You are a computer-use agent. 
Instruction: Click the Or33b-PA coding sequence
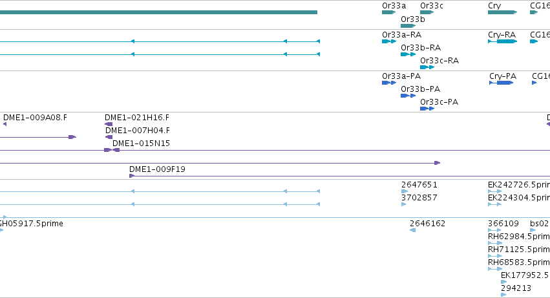coord(408,96)
